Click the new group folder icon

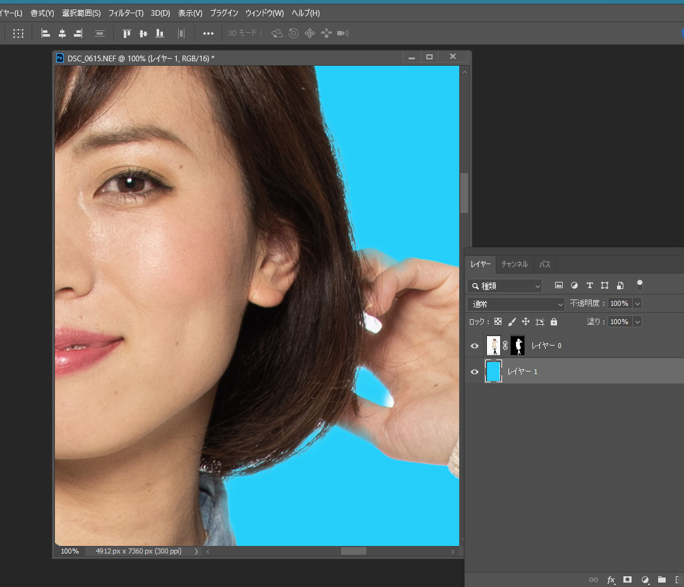tap(661, 579)
